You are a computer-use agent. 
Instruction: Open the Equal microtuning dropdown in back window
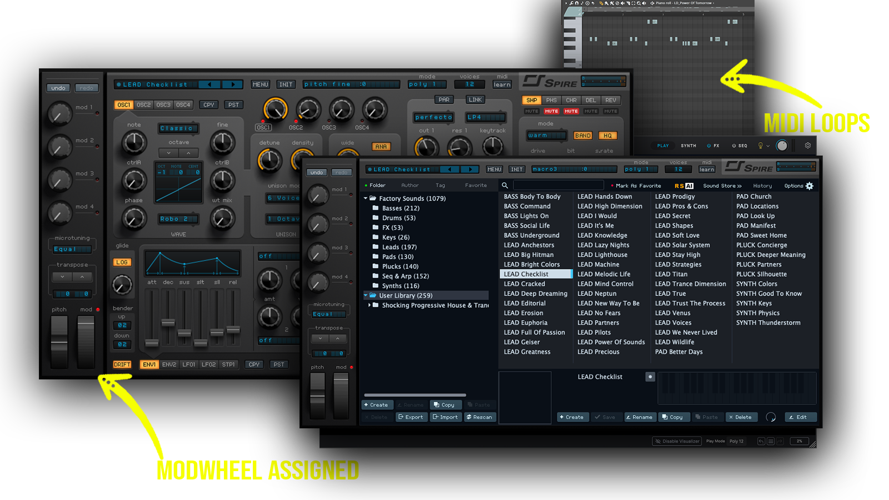pyautogui.click(x=72, y=249)
